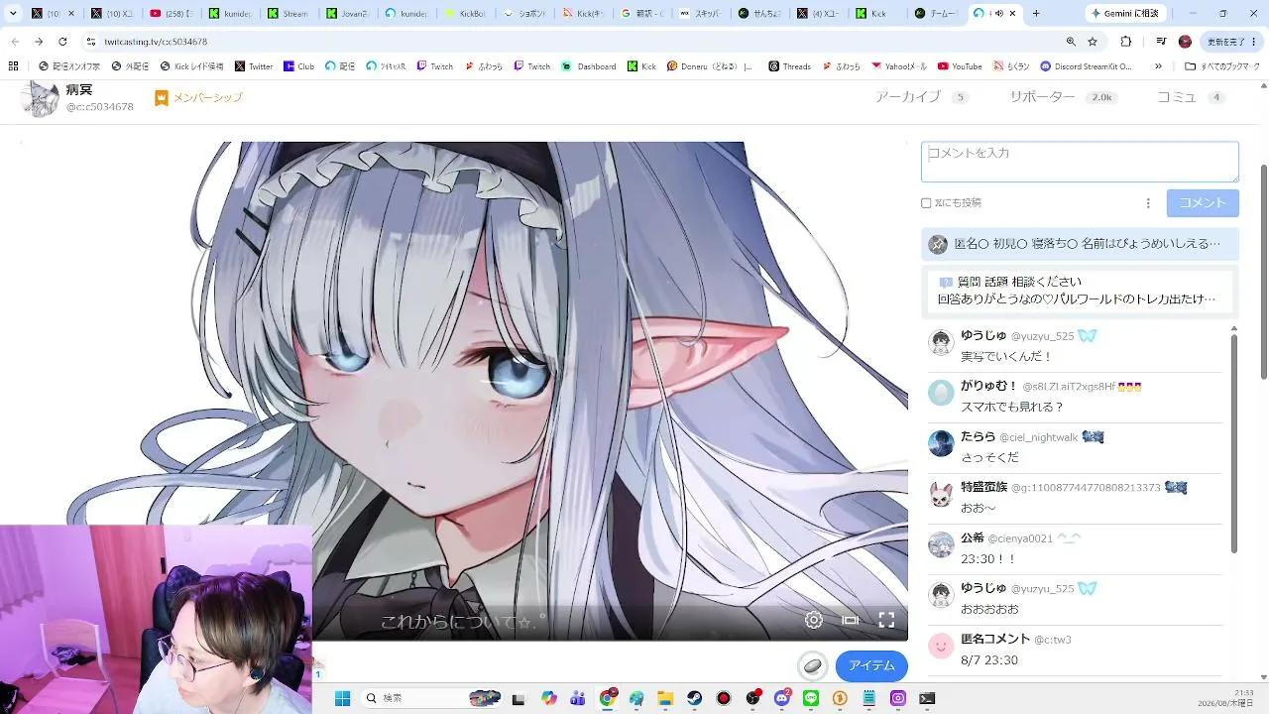Open ゆうじゅ's avatar on 実写でいくんだ！ comment

(941, 343)
